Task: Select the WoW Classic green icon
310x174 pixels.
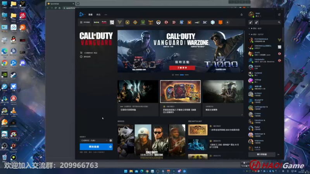Action: [x=143, y=22]
